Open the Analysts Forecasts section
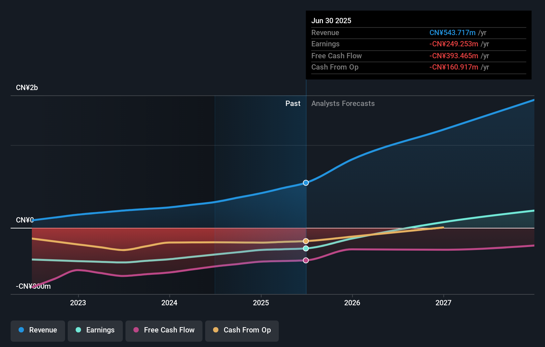Viewport: 545px width, 347px height. pyautogui.click(x=343, y=103)
